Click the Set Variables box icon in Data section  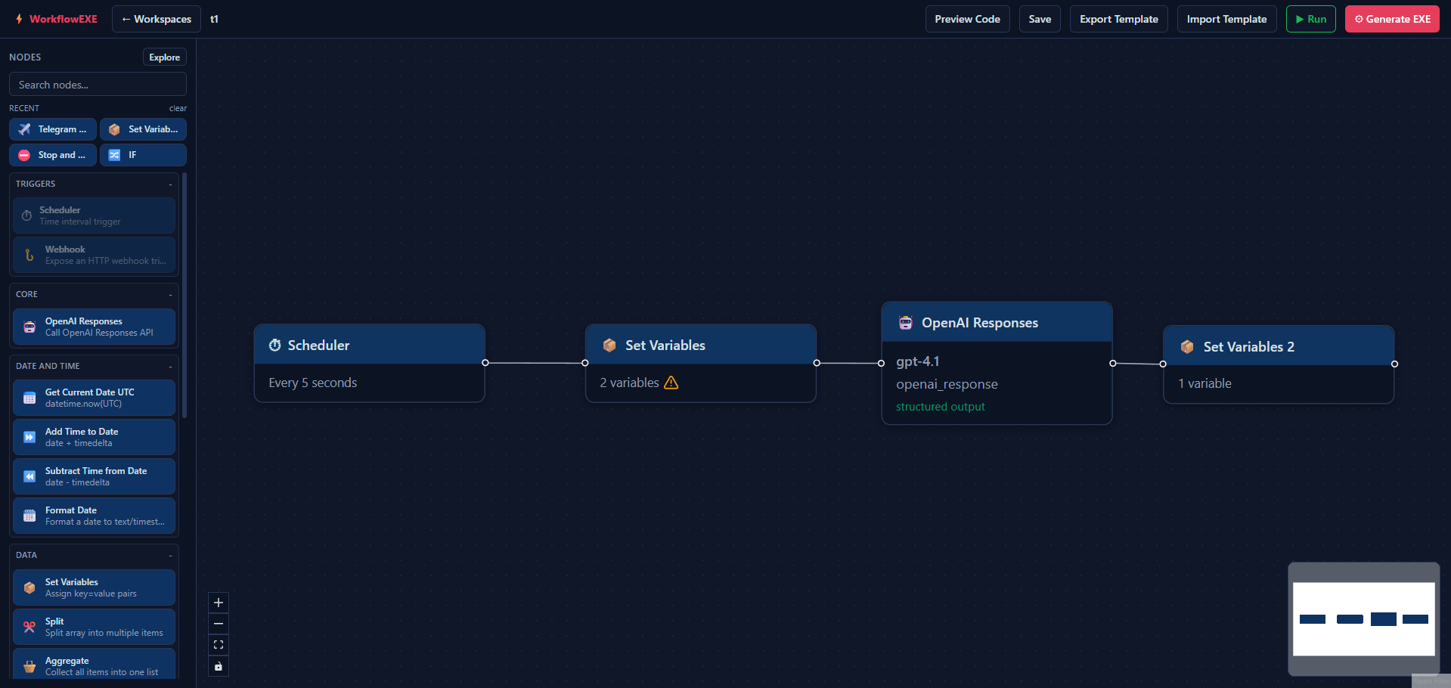pyautogui.click(x=29, y=587)
